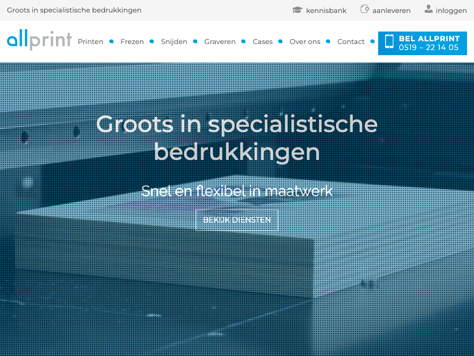Open the Over ons page
This screenshot has width=474, height=356.
(x=305, y=42)
